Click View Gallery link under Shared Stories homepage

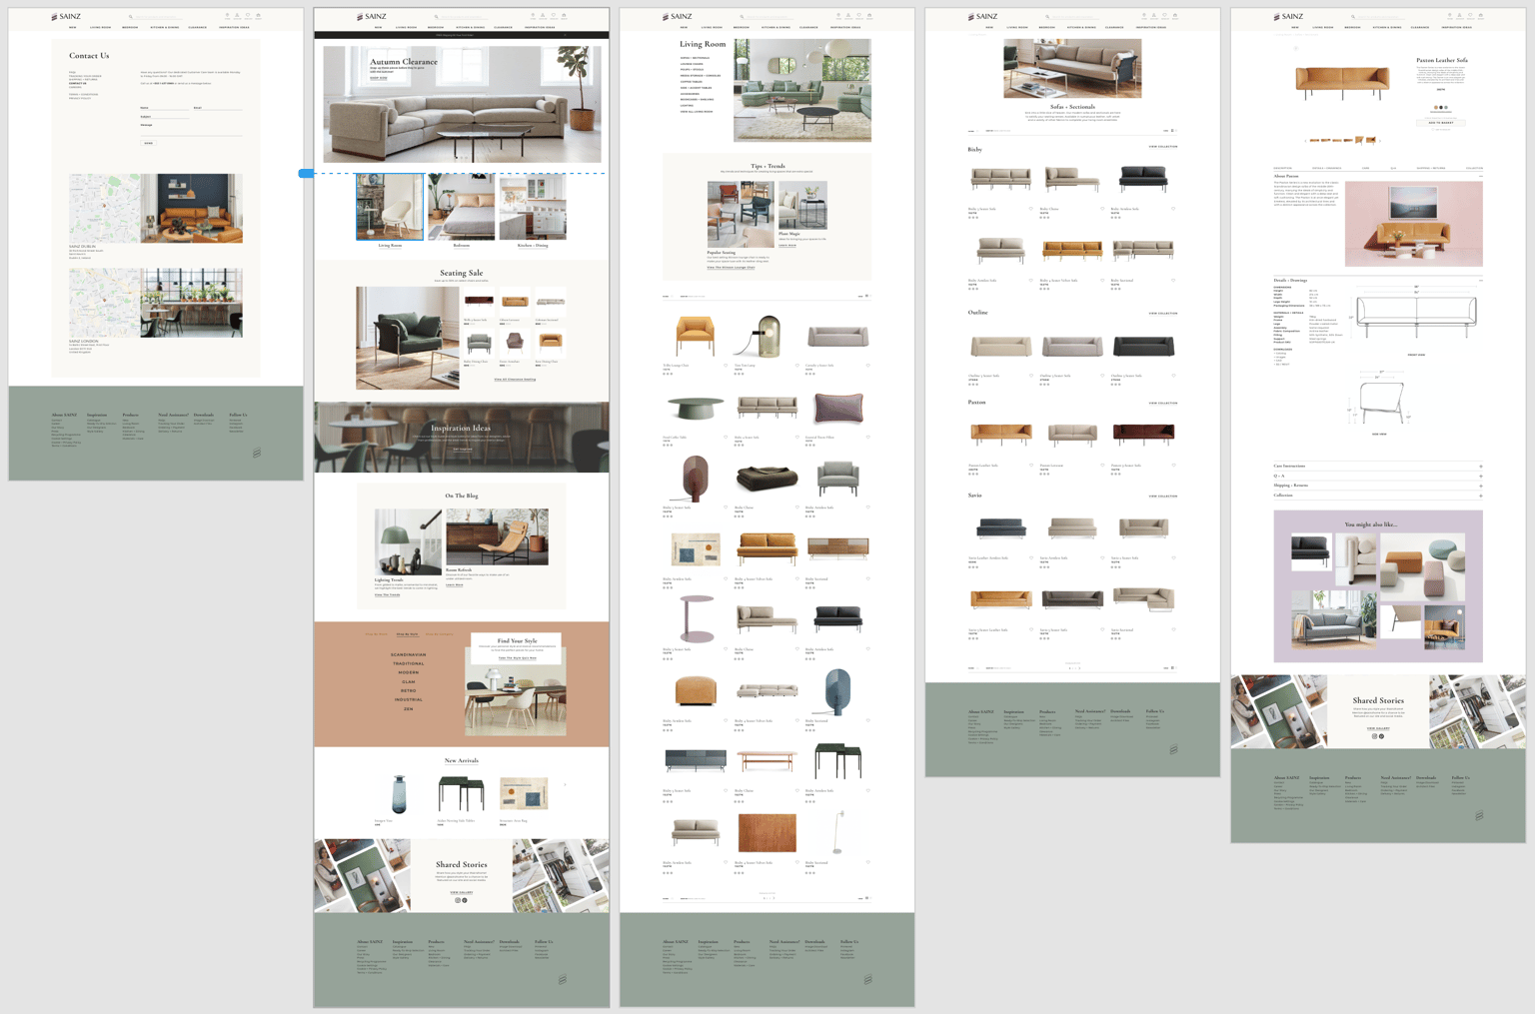[462, 892]
